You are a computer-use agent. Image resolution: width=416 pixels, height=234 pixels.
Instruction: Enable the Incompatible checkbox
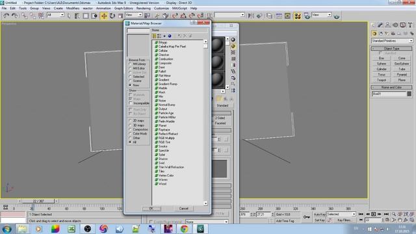[x=130, y=103]
